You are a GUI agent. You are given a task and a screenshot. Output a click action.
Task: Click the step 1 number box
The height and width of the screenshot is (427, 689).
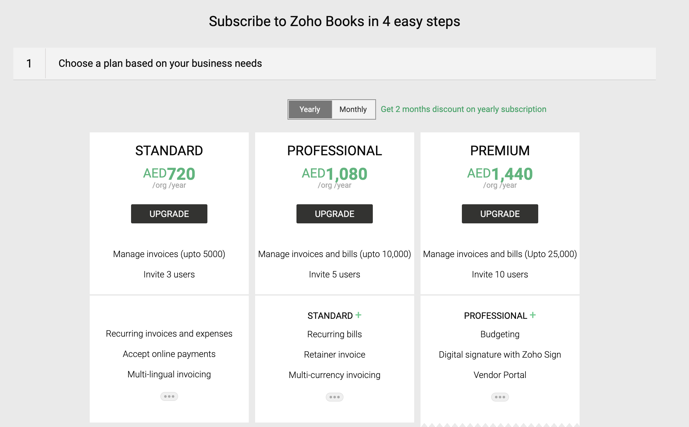pos(29,63)
